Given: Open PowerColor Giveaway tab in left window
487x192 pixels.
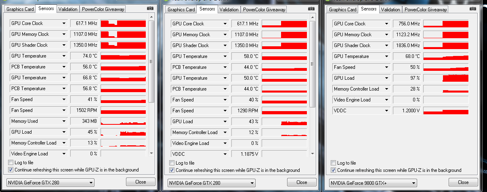Looking at the screenshot, I should pyautogui.click(x=103, y=9).
